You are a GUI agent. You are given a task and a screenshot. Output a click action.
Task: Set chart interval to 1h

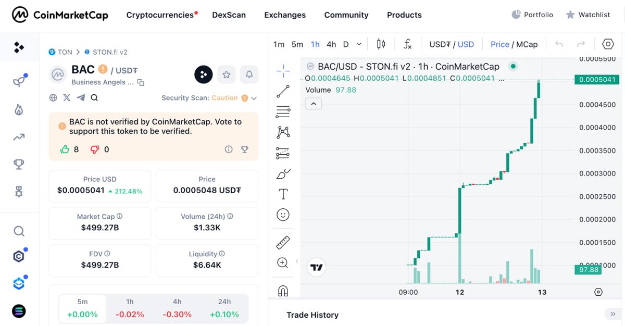pos(315,44)
